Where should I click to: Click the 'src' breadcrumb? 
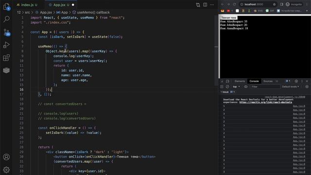pyautogui.click(x=27, y=12)
